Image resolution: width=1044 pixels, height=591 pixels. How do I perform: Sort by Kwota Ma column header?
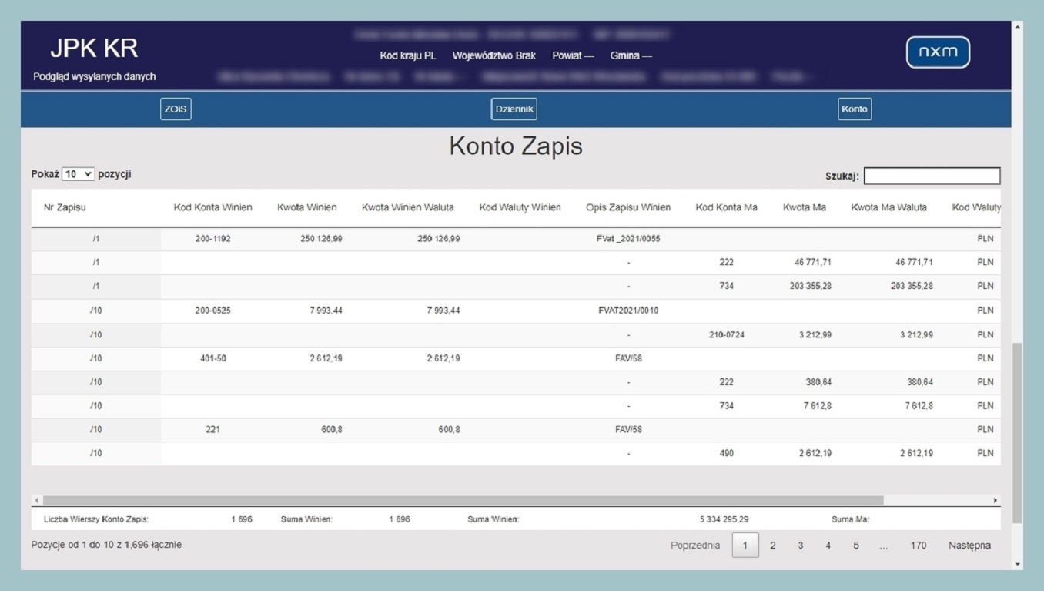pyautogui.click(x=804, y=208)
